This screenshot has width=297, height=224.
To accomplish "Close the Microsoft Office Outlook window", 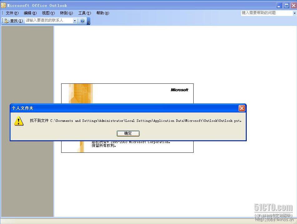I will [294, 6].
